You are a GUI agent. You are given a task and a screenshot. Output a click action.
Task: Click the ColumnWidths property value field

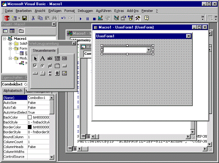pyautogui.click(x=38, y=152)
